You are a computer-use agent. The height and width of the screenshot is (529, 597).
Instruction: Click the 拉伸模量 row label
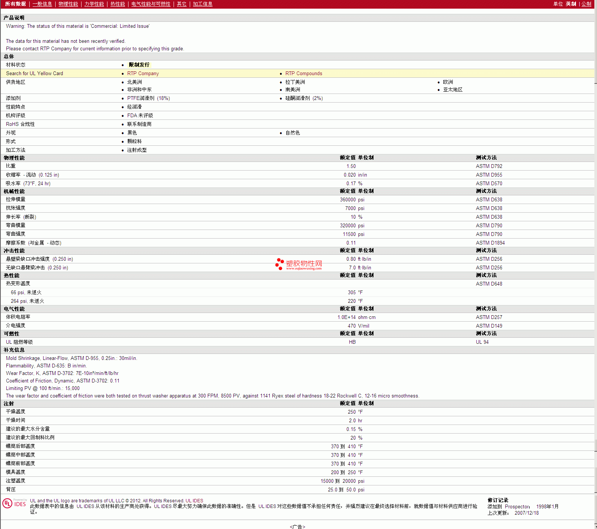(16, 200)
